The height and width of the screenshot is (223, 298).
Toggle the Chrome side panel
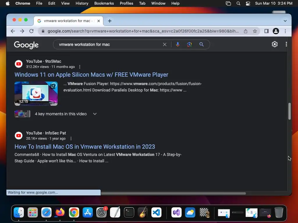[267, 31]
